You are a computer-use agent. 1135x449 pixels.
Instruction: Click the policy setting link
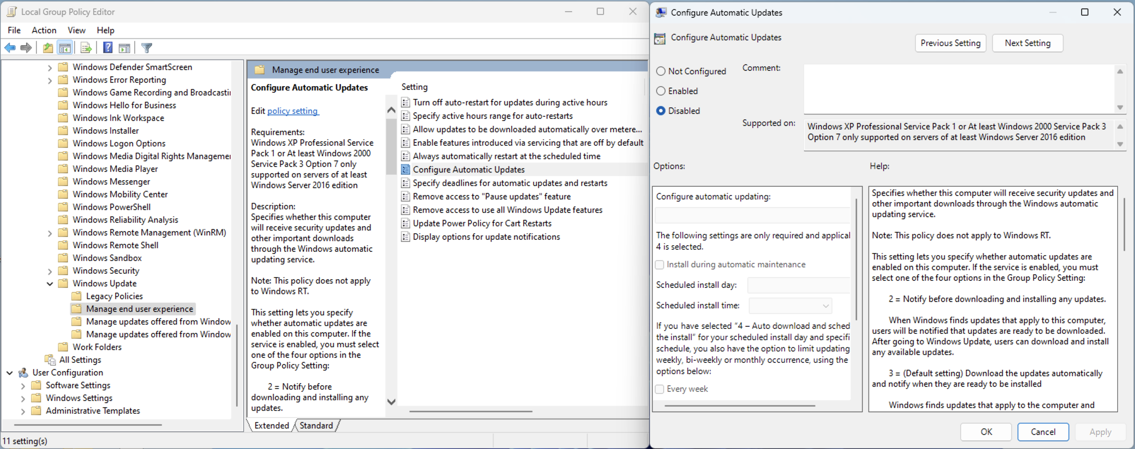292,111
